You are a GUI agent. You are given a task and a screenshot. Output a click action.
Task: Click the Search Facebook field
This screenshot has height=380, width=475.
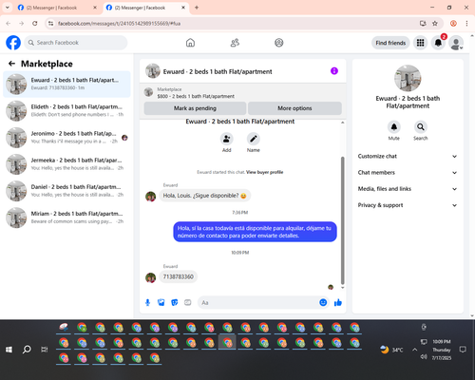(76, 43)
